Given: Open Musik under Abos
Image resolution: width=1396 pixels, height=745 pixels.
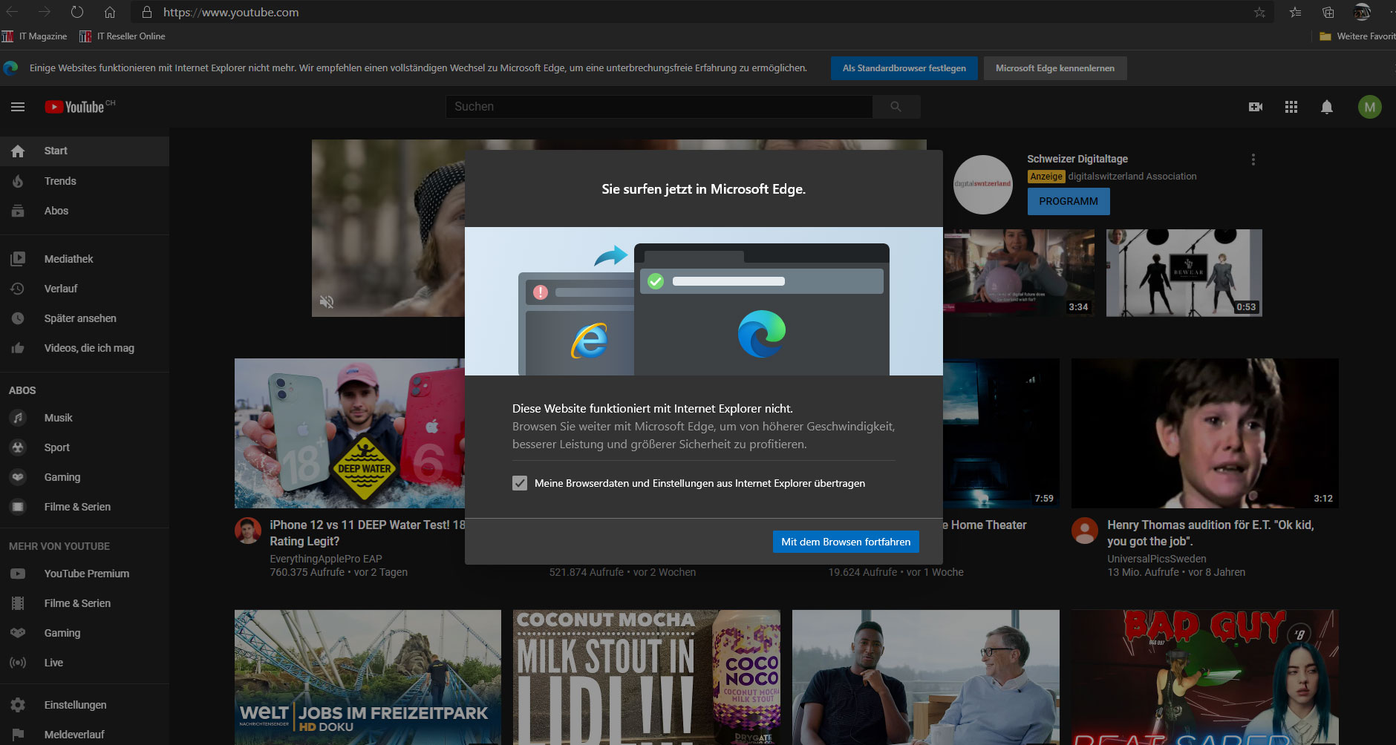Looking at the screenshot, I should click(85, 418).
